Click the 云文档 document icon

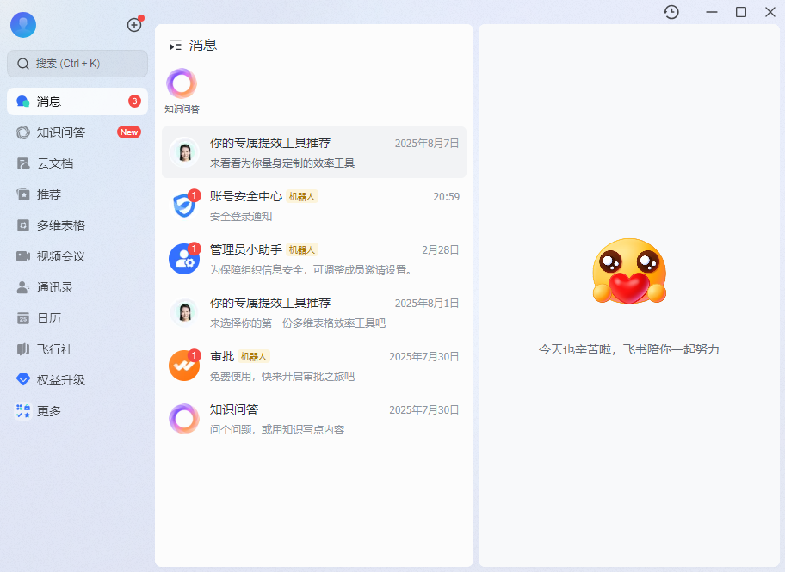[23, 163]
